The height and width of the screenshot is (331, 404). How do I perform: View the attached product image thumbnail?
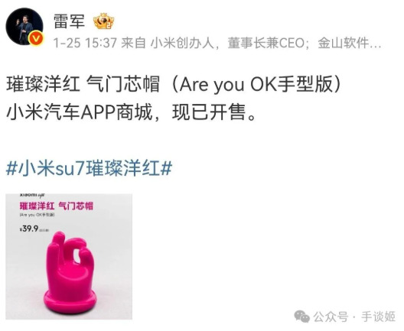69,257
